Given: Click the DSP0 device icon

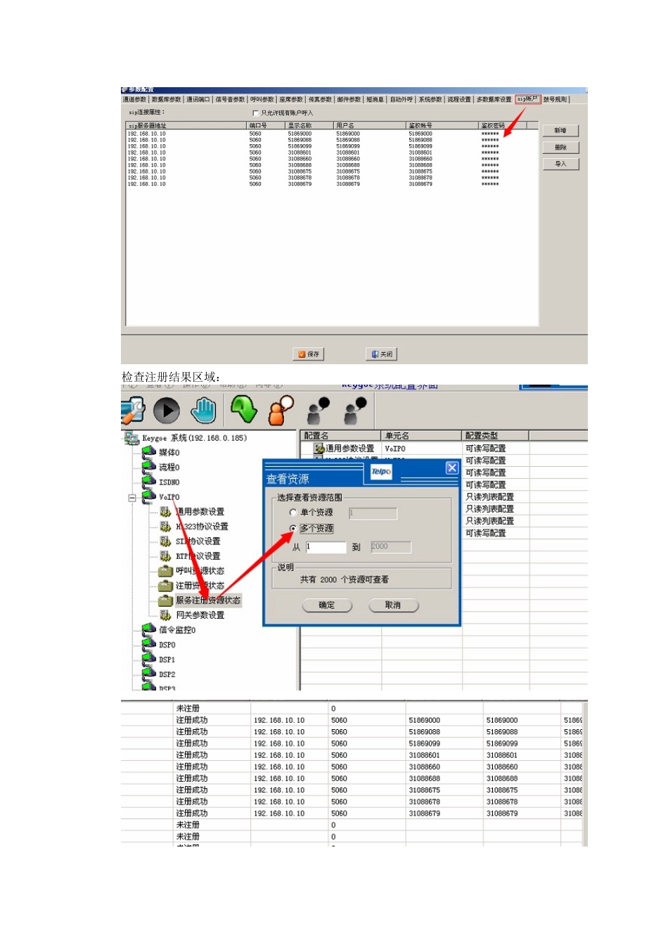Looking at the screenshot, I should [148, 644].
